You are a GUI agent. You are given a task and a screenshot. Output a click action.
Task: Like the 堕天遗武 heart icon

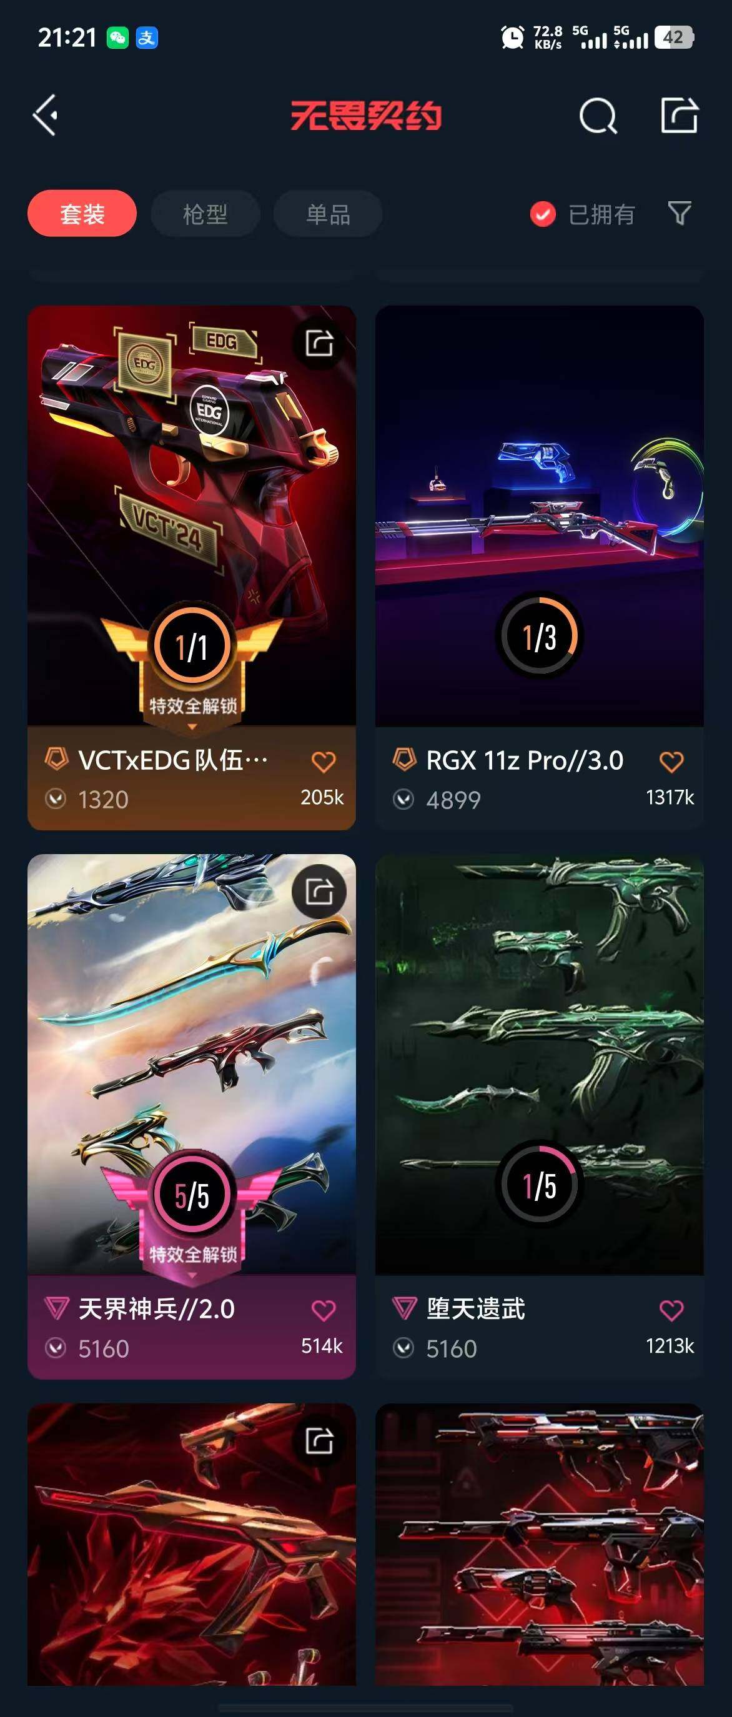click(x=671, y=1310)
